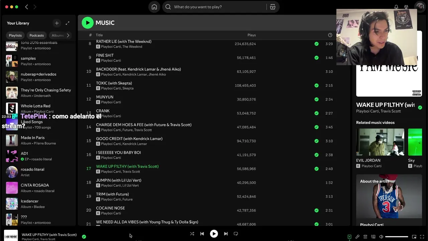Expand Your Library with the arrows icon
The height and width of the screenshot is (241, 428).
coord(68,23)
